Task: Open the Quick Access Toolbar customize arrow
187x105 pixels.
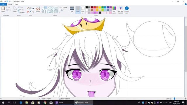Action: [x=12, y=1]
